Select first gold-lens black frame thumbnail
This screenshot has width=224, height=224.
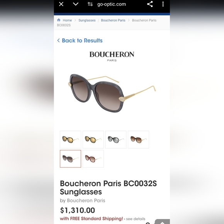point(70,139)
